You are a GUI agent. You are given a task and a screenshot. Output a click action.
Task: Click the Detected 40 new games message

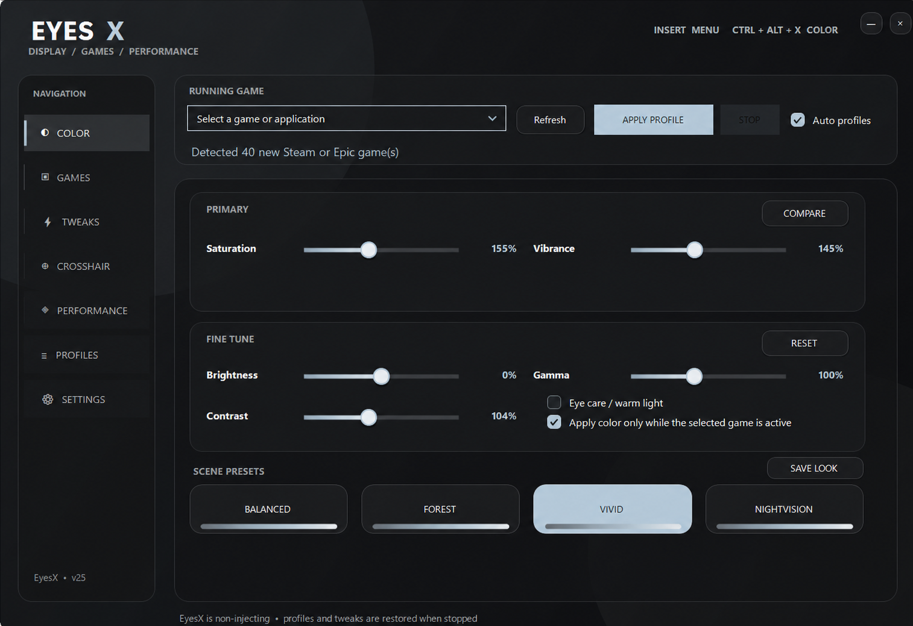[295, 152]
